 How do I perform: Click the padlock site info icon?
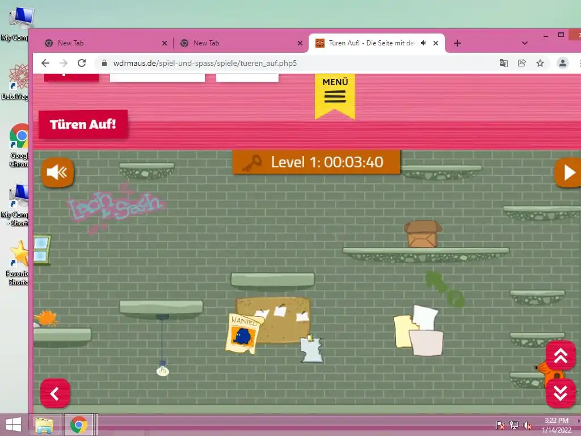[104, 63]
